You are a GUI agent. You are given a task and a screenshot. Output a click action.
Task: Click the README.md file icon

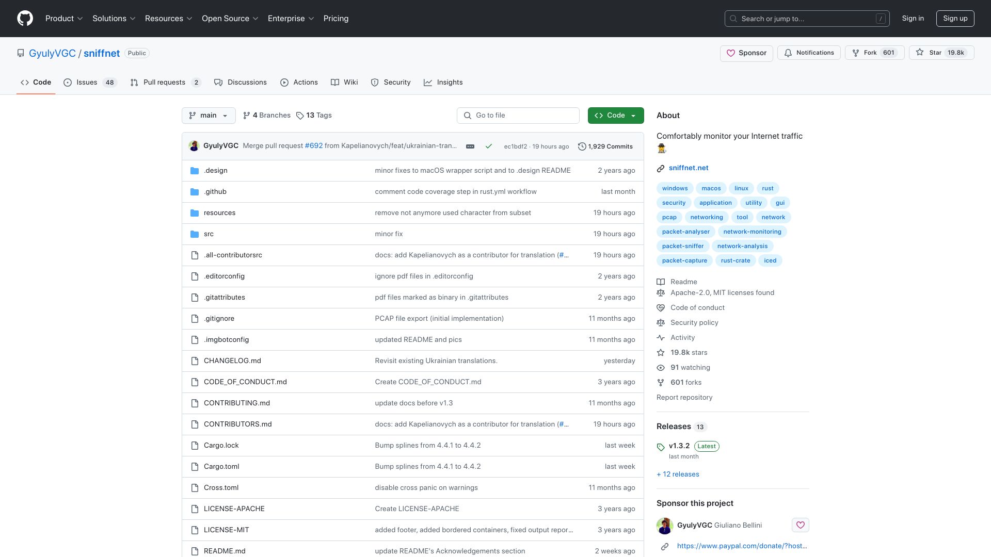click(195, 551)
